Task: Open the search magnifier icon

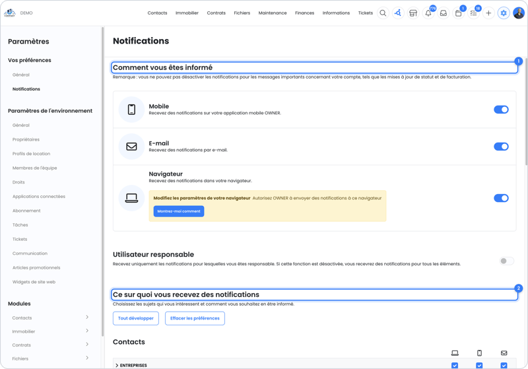Action: tap(383, 13)
